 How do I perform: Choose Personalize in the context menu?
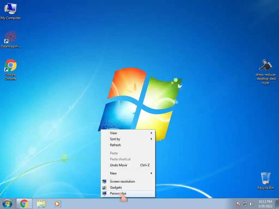tap(128, 193)
